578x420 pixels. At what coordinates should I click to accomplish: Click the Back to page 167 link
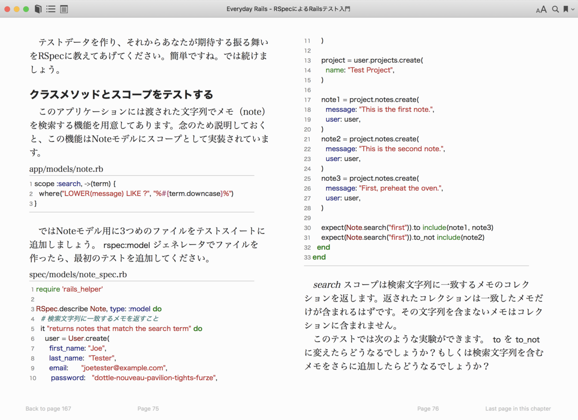[x=48, y=408]
